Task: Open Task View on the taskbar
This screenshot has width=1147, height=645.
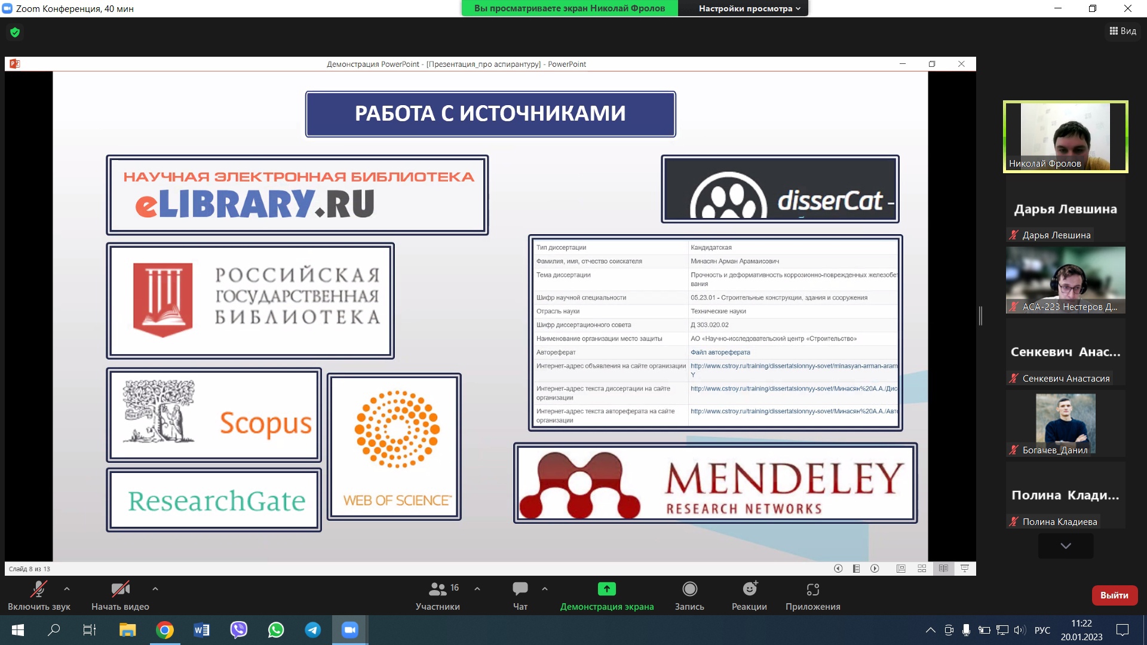Action: pyautogui.click(x=90, y=630)
